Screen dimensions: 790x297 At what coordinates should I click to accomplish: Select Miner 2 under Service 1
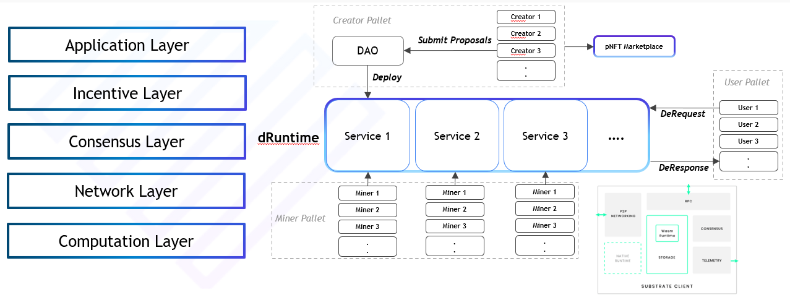(x=367, y=210)
